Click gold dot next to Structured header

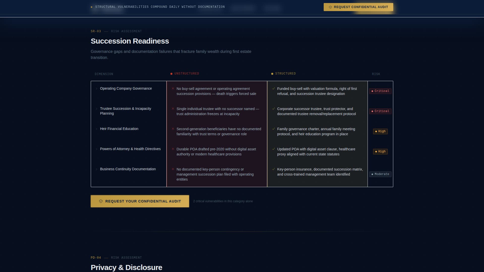pos(272,74)
